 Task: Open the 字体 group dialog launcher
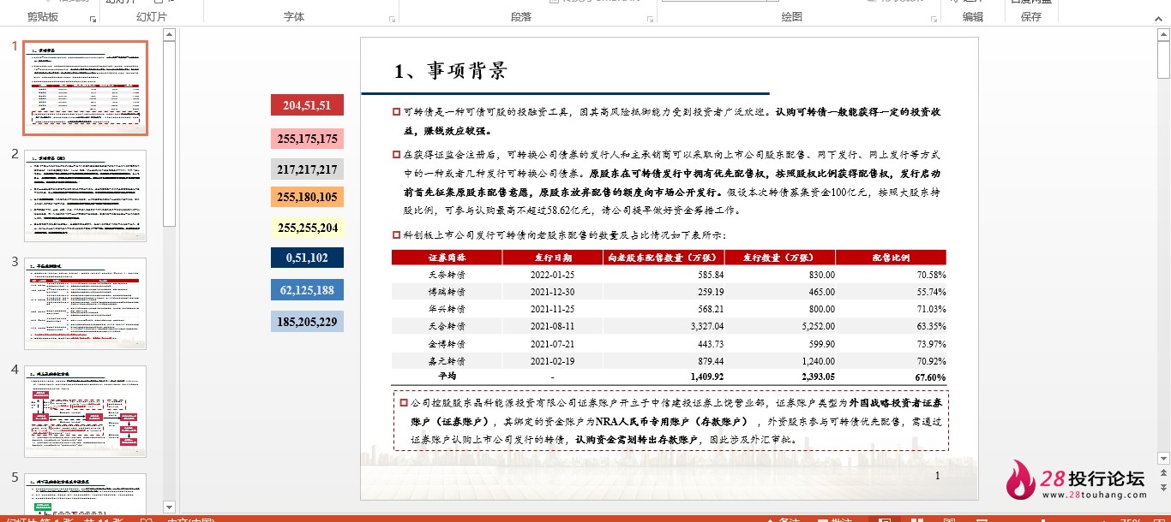pos(393,18)
